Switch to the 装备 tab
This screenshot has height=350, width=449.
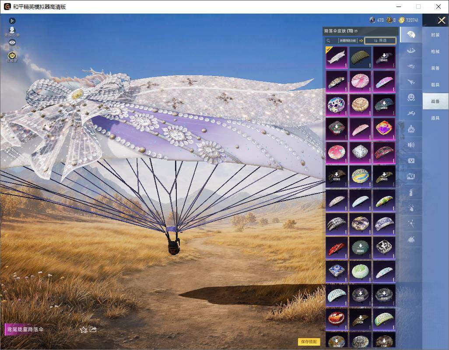pyautogui.click(x=435, y=68)
